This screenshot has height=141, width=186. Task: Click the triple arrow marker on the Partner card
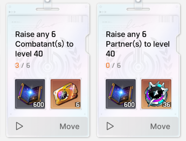(103, 12)
